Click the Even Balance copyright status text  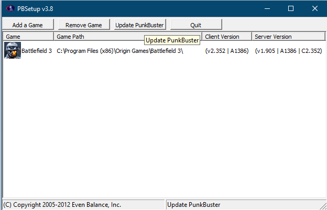coord(62,205)
